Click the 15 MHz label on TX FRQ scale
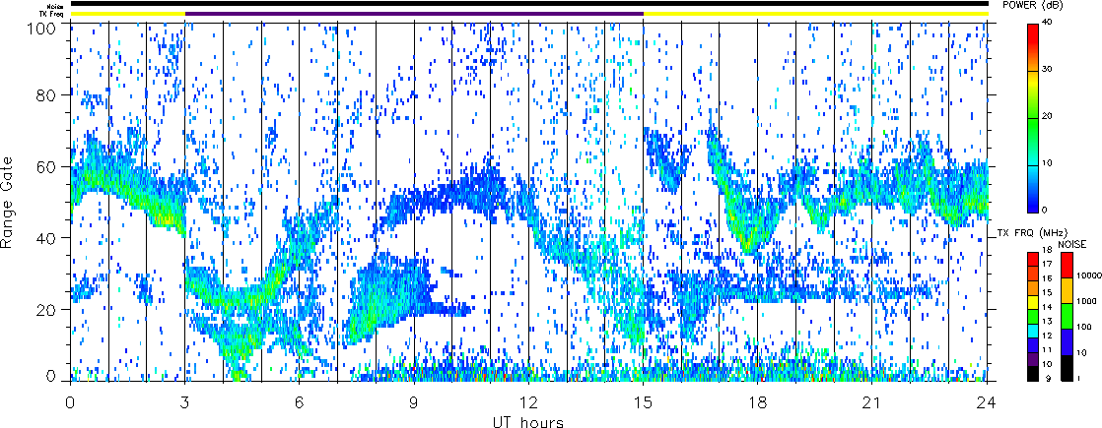This screenshot has height=428, width=1102. point(1047,292)
